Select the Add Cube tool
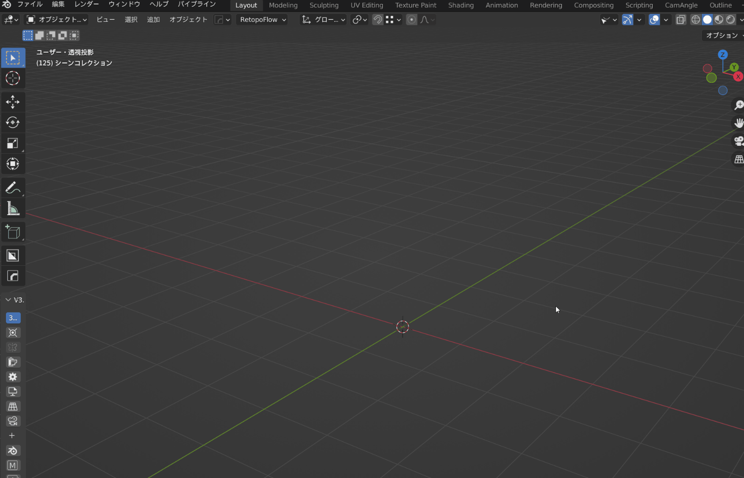Viewport: 744px width, 478px height. tap(13, 232)
